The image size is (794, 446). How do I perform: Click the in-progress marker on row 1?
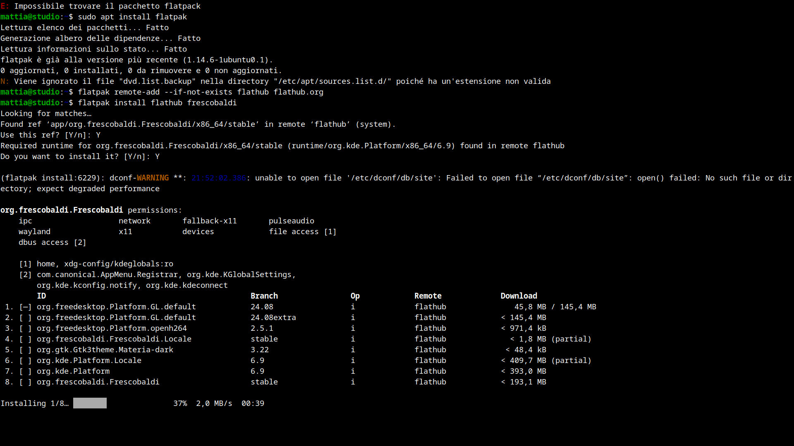[25, 307]
